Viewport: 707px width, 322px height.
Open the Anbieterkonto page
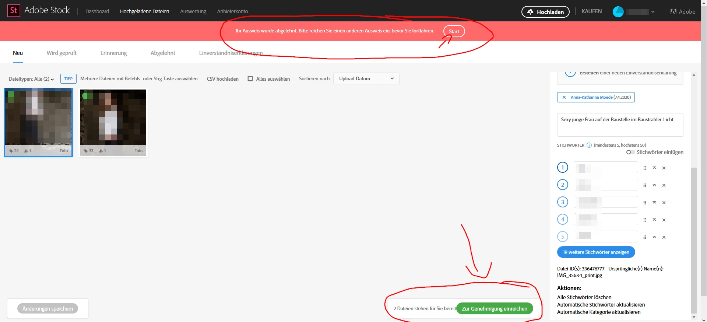[x=232, y=11]
